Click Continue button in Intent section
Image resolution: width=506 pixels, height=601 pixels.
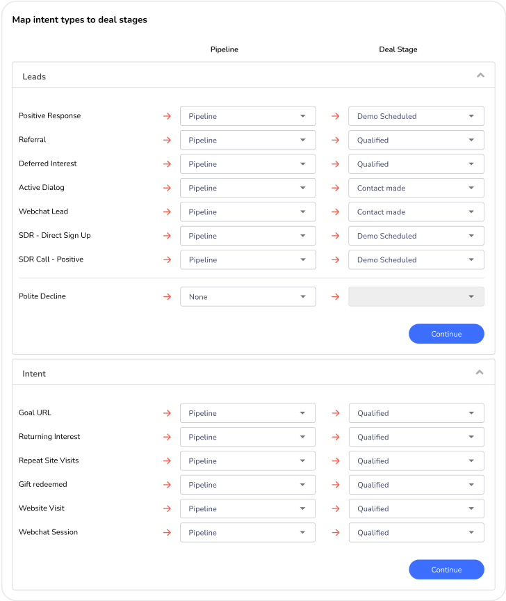tap(446, 570)
